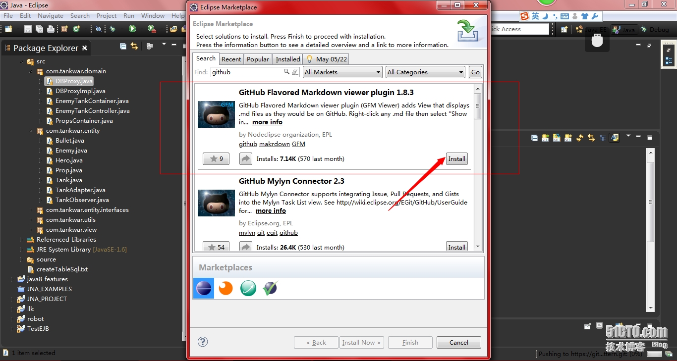Toggle Skip All Breakpoints

98,29
